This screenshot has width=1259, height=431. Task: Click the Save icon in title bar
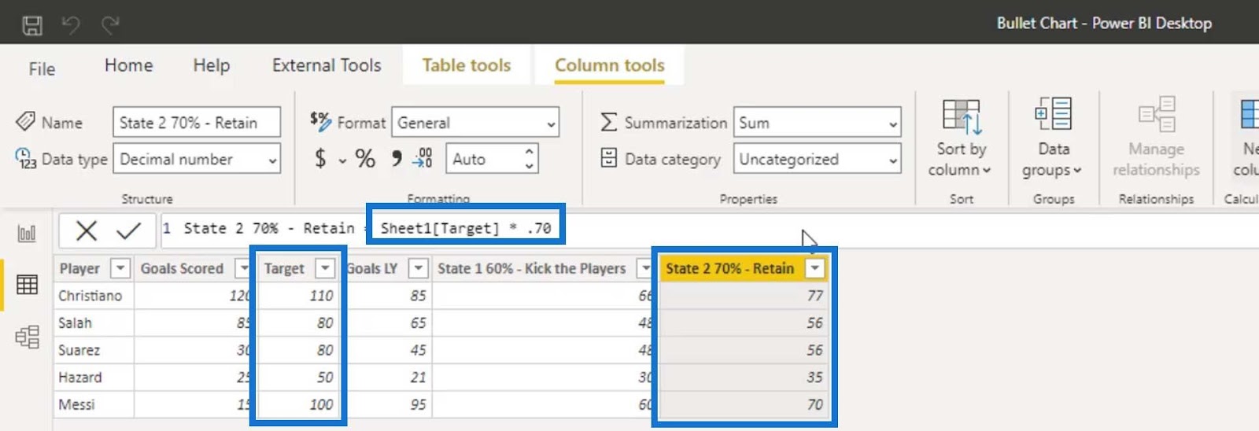coord(32,25)
